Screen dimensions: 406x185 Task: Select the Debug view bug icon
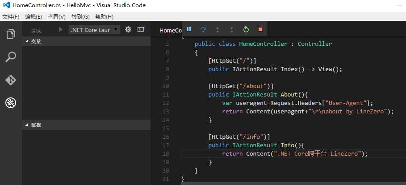tap(11, 103)
